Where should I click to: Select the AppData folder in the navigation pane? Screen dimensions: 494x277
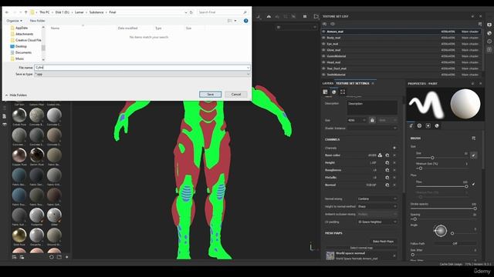pos(22,28)
